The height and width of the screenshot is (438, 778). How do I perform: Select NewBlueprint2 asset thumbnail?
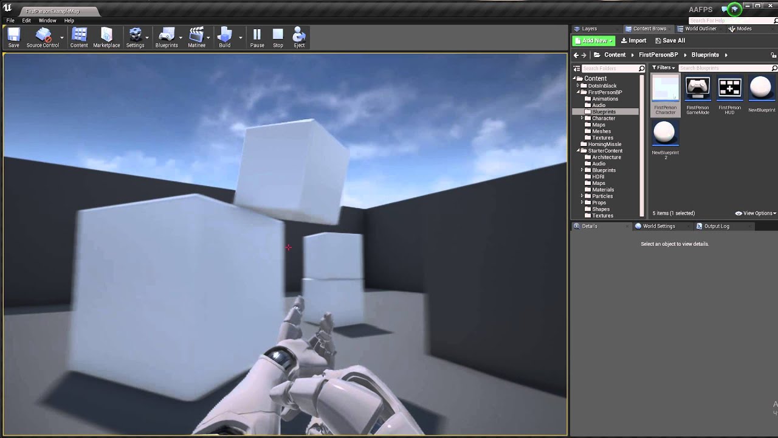(665, 133)
